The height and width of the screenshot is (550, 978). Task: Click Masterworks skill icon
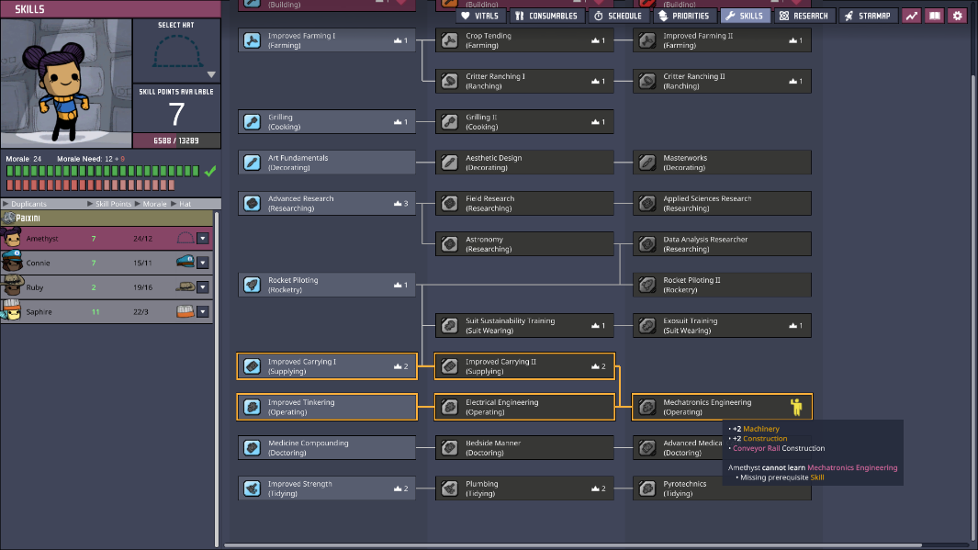[x=647, y=163]
